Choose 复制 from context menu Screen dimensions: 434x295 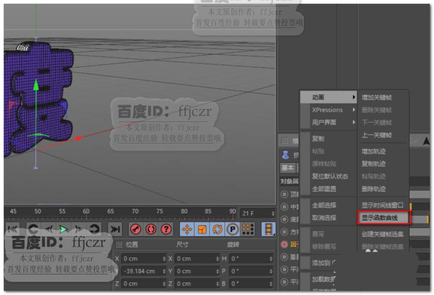tap(329, 139)
